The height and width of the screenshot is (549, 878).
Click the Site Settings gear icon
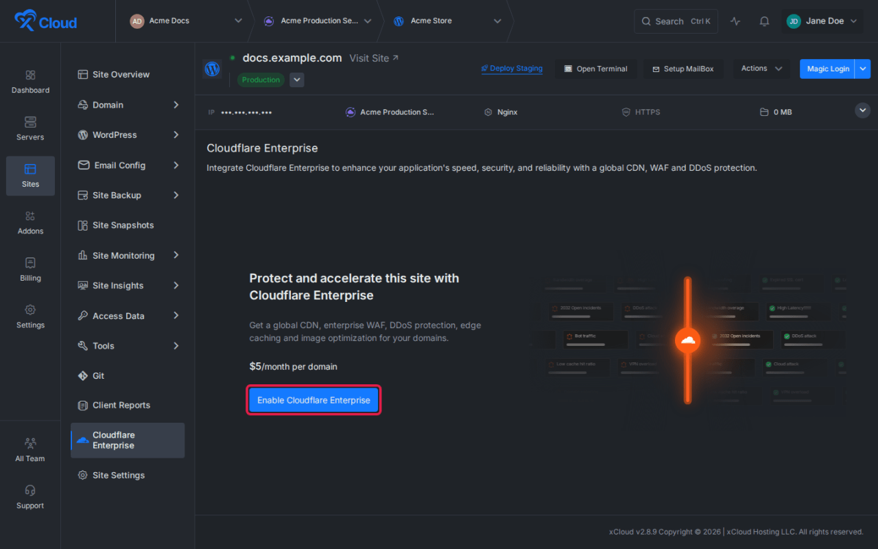82,475
